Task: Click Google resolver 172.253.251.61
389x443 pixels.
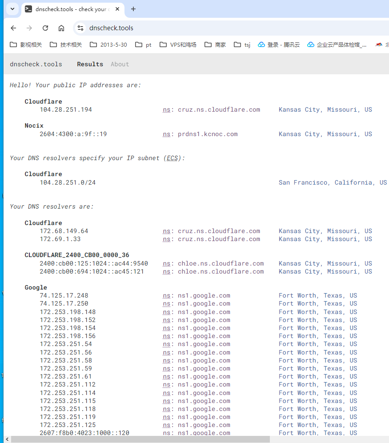Action: click(66, 377)
